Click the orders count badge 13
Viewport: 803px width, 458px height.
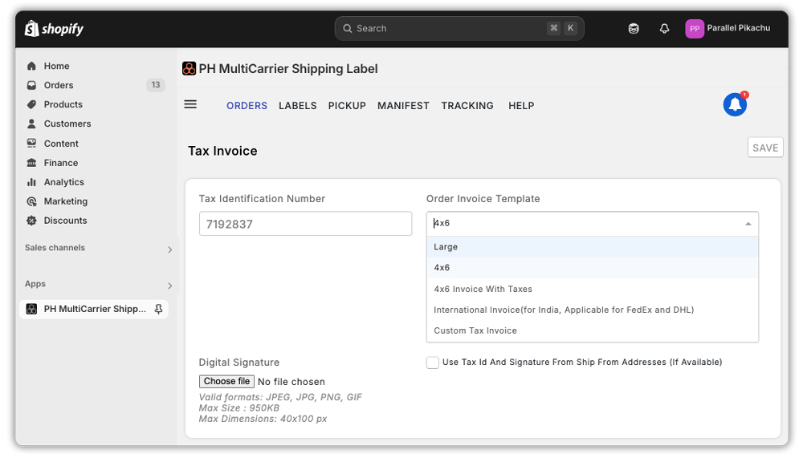tap(156, 85)
